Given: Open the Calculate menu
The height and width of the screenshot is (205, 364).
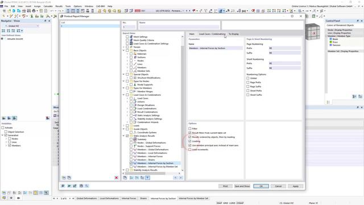Looking at the screenshot, I should pyautogui.click(x=48, y=6).
